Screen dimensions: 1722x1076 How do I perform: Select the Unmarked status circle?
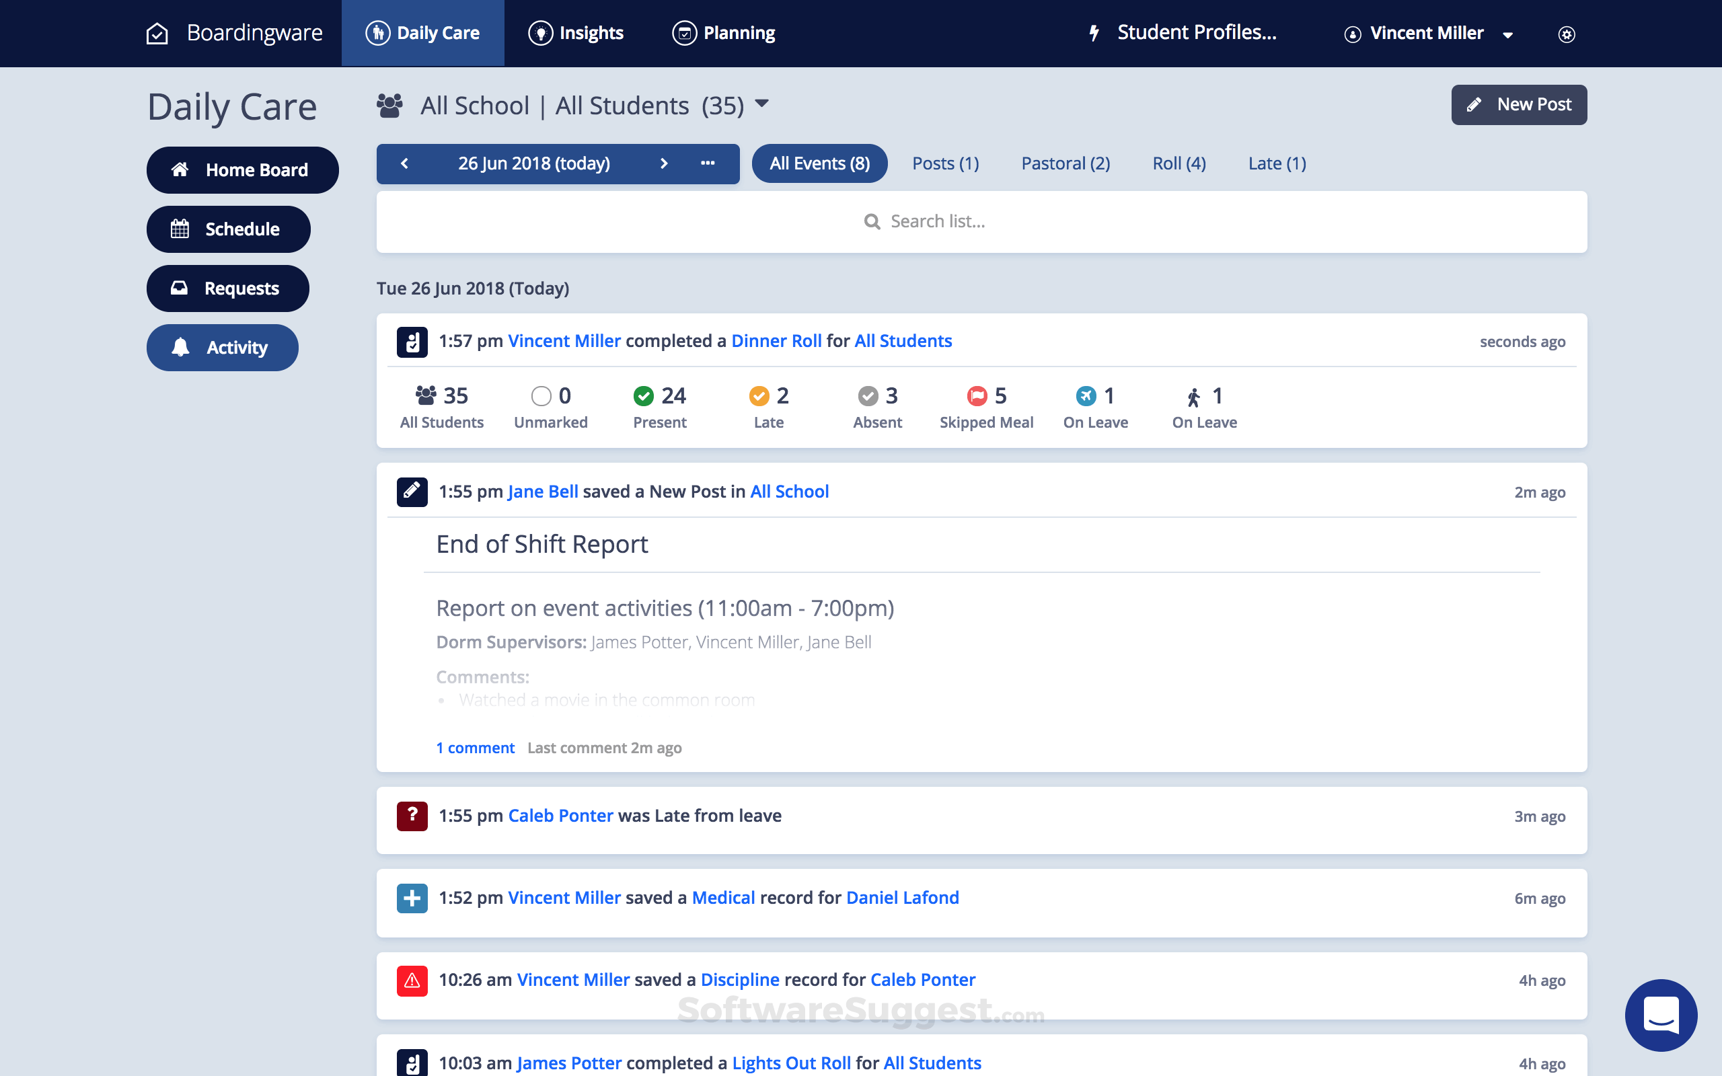tap(541, 395)
